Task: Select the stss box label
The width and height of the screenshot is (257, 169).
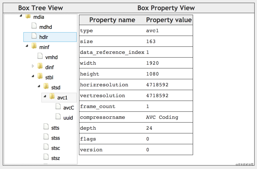Action: click(56, 138)
